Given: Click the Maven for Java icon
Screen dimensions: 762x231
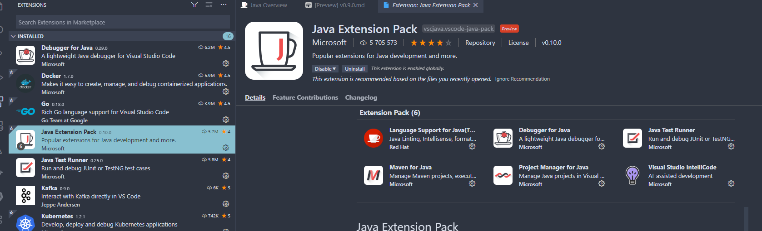Looking at the screenshot, I should [x=374, y=175].
